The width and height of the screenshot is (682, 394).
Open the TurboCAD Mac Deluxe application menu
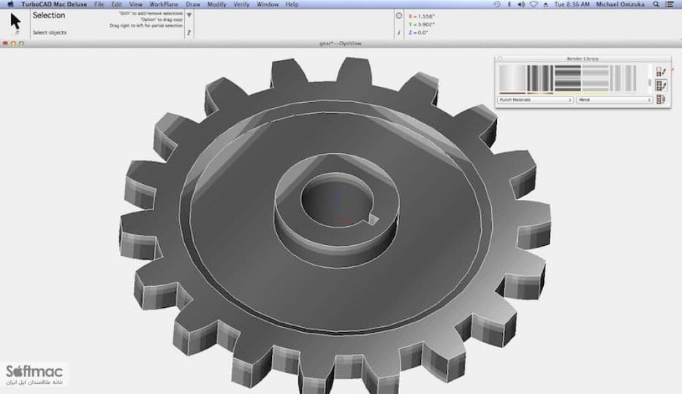pos(54,4)
